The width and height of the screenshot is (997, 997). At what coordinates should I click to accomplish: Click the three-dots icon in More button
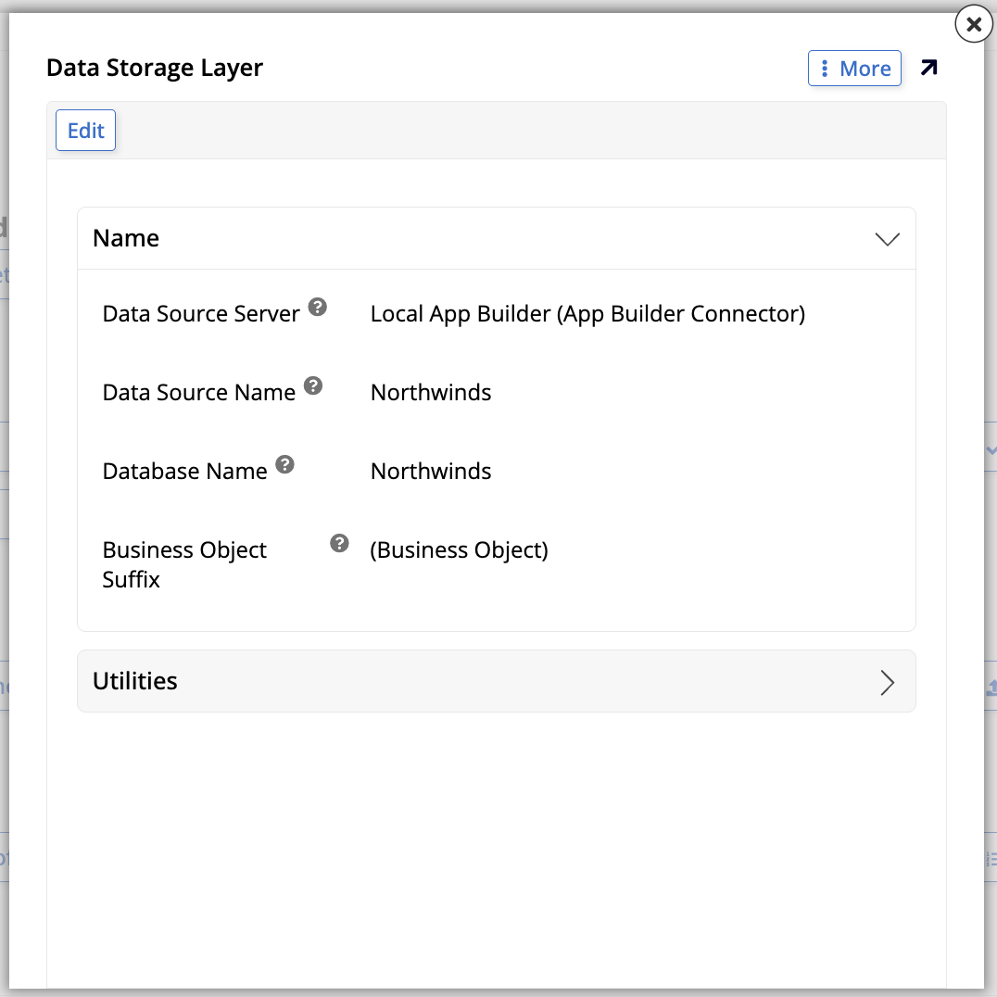(x=824, y=68)
